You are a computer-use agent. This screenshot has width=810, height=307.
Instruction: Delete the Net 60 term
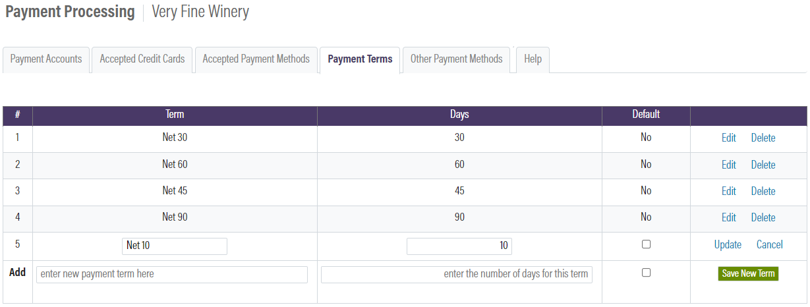coord(763,165)
